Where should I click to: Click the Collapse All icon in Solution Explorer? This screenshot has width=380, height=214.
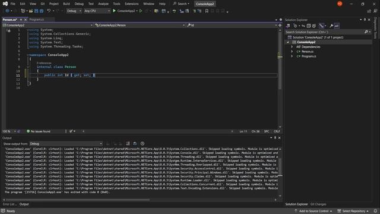coord(309,26)
